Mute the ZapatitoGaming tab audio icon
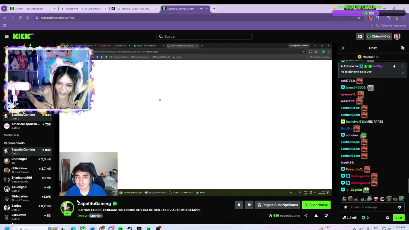Screen dimensions: 409x230 201,9
